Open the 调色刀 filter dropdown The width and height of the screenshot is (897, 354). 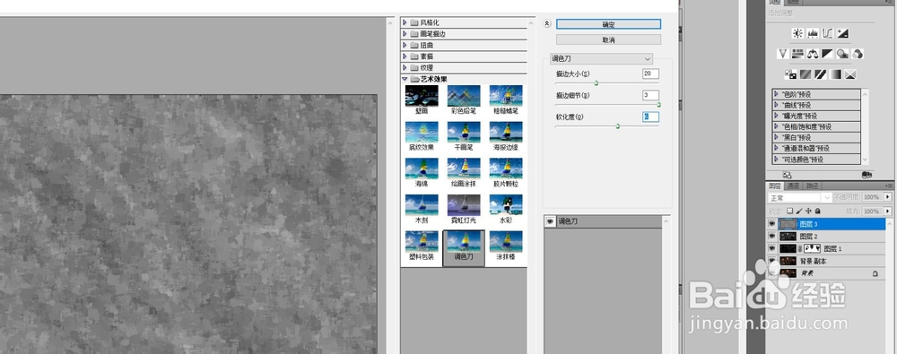point(601,59)
